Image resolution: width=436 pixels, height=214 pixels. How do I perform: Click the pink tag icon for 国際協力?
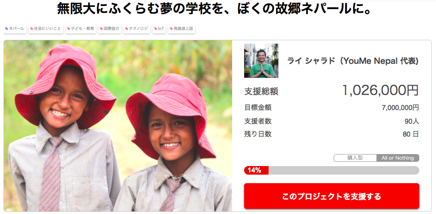coord(102,29)
